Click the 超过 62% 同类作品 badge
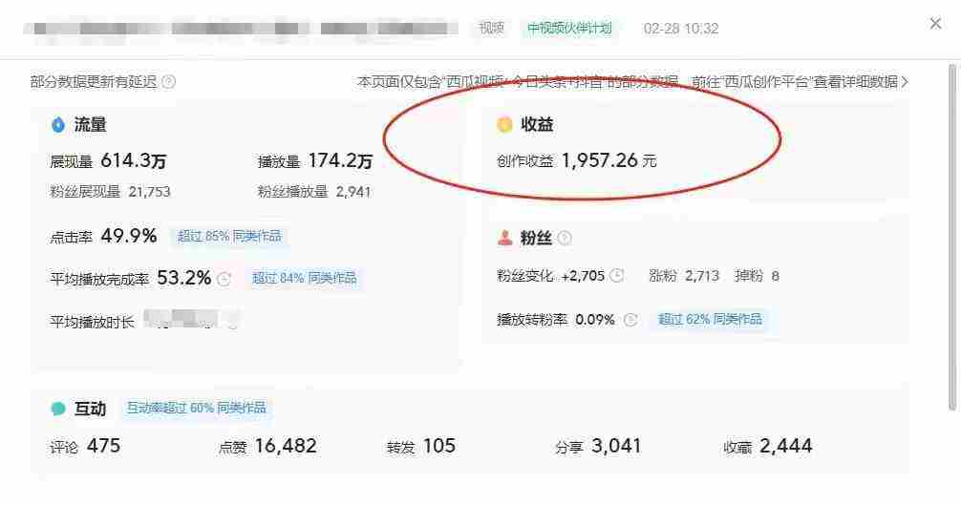Image resolution: width=961 pixels, height=505 pixels. coord(710,319)
